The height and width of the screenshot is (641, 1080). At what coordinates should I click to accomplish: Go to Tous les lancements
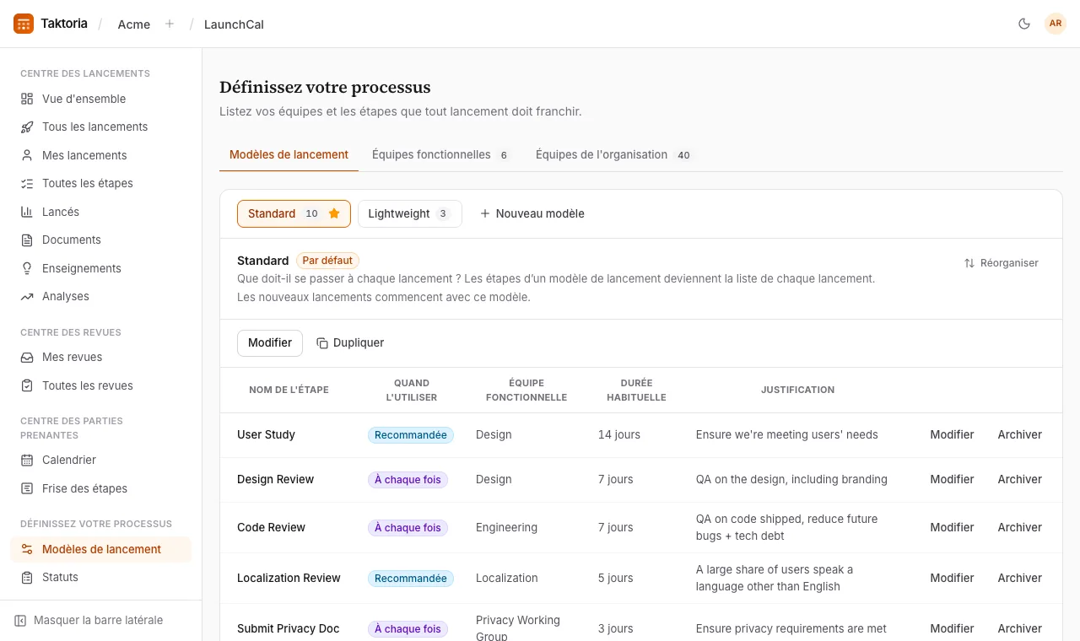pyautogui.click(x=100, y=127)
